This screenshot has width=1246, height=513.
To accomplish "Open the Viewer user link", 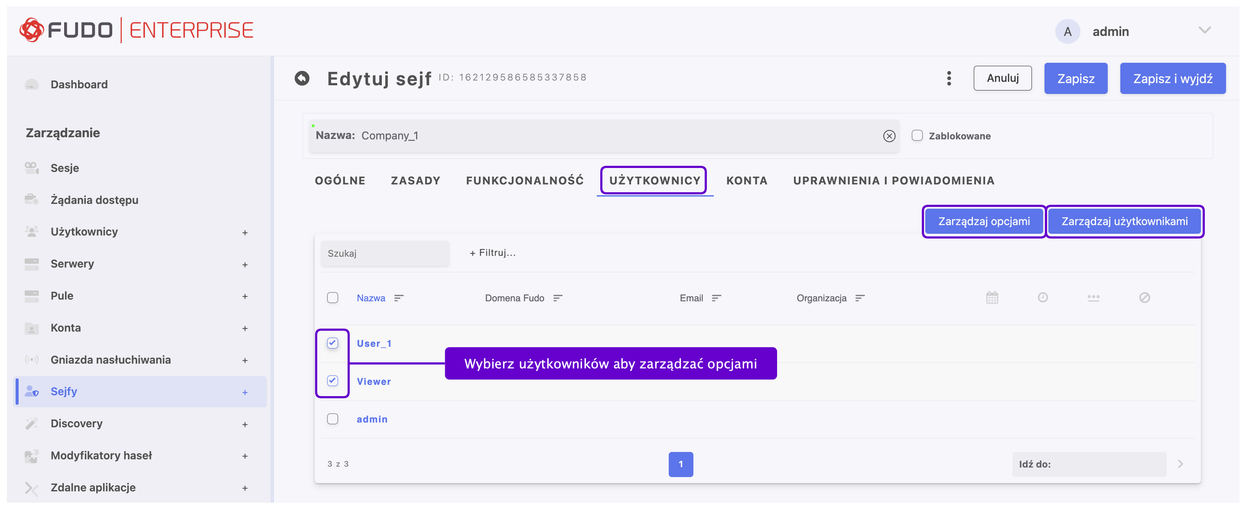I will [x=374, y=381].
